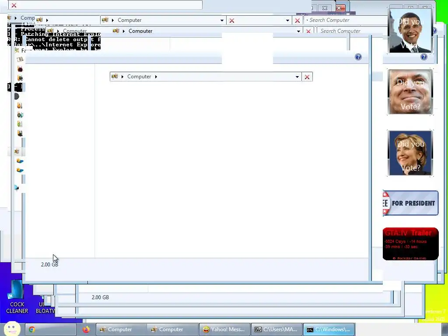Switch to the C:\Windows\... command prompt taskbar button

click(329, 329)
